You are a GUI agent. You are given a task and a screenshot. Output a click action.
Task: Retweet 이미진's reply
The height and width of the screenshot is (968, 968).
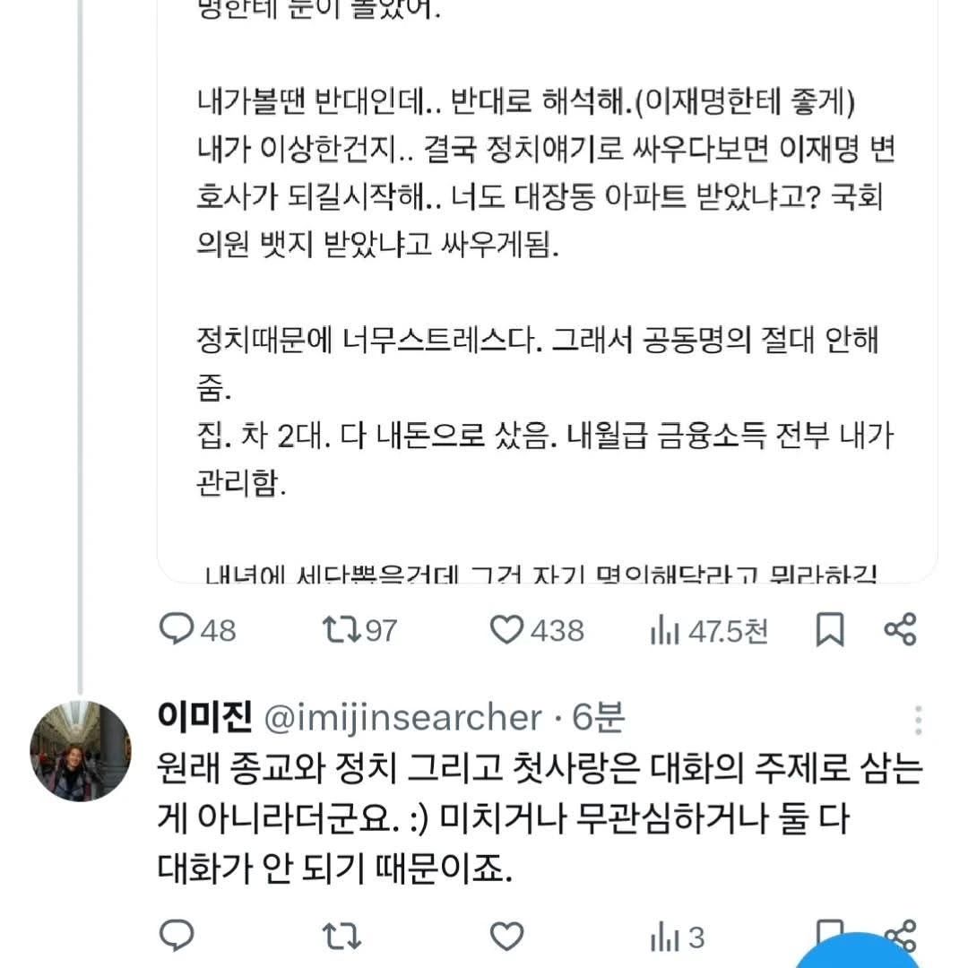point(341,936)
